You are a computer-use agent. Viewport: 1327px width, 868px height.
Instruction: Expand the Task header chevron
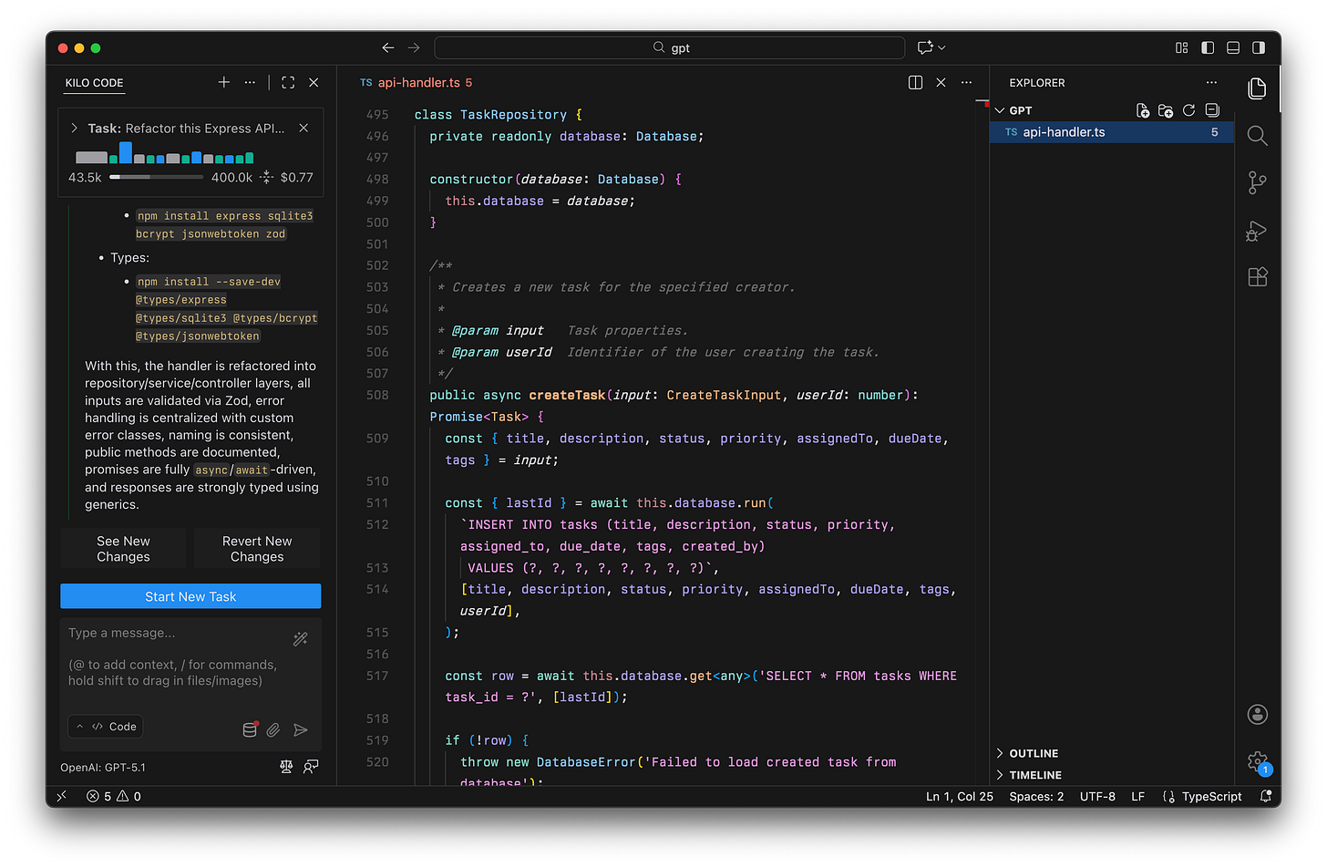pos(75,129)
